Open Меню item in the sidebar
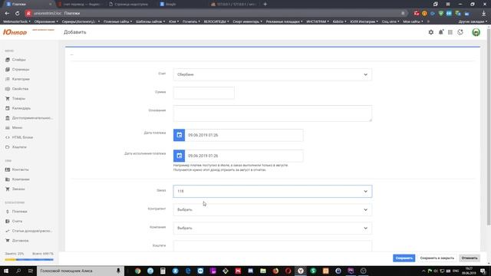 pos(17,128)
